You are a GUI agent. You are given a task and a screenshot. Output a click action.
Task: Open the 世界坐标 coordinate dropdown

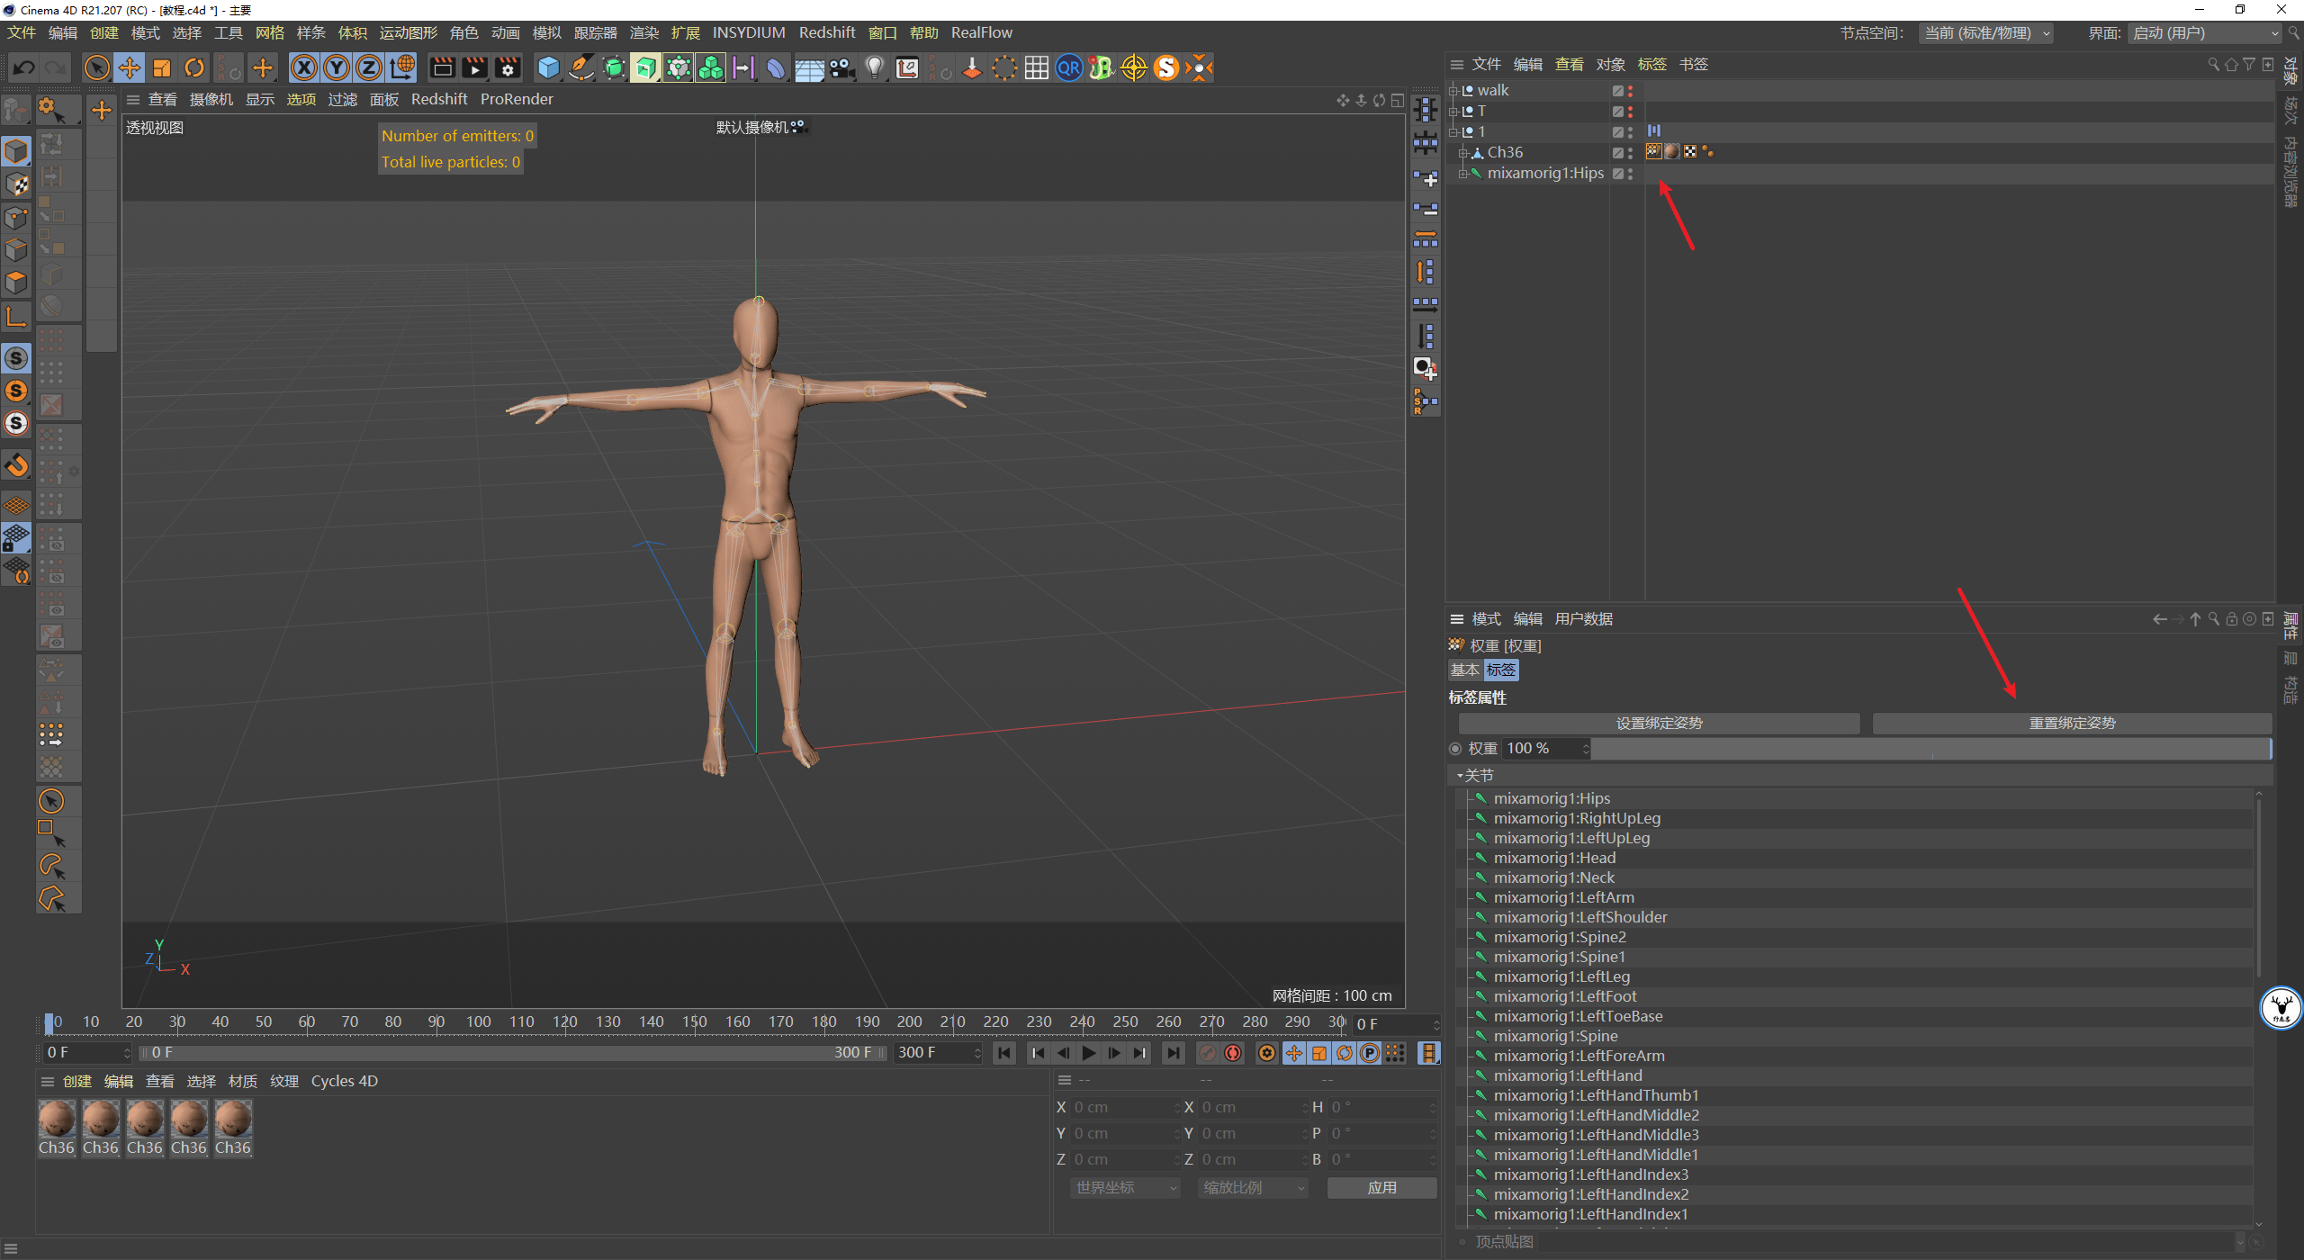(1125, 1188)
